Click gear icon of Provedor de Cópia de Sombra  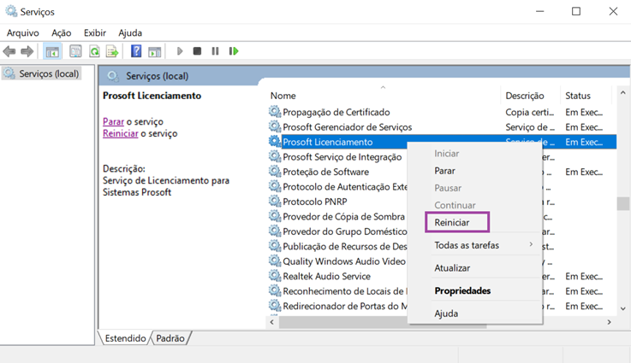(275, 216)
